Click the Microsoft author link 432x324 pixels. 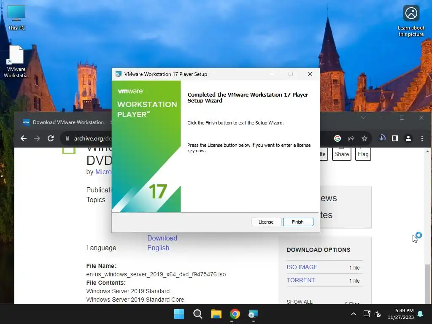[103, 172]
